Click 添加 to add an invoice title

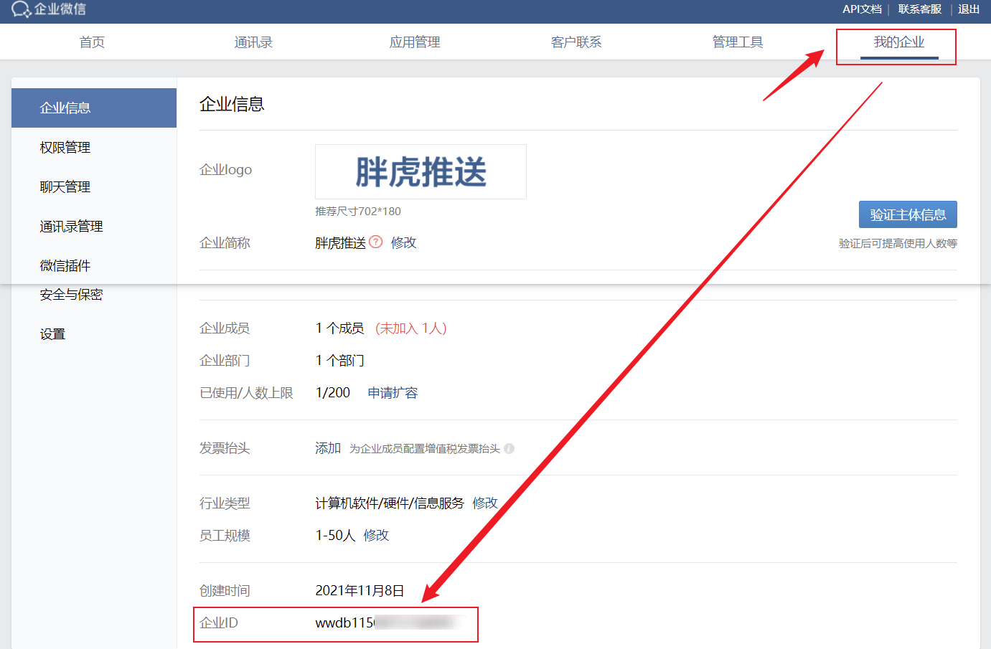[x=327, y=447]
